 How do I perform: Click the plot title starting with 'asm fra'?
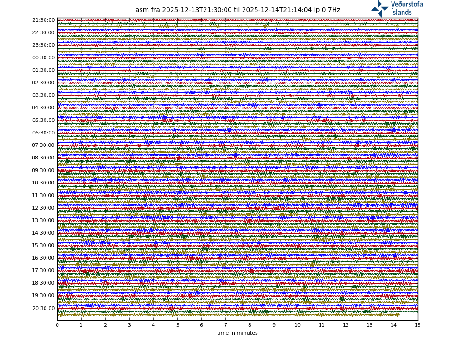click(237, 10)
